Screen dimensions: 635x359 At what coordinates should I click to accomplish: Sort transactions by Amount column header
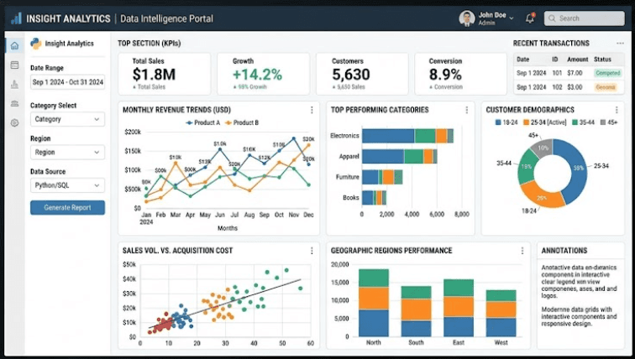click(x=578, y=60)
